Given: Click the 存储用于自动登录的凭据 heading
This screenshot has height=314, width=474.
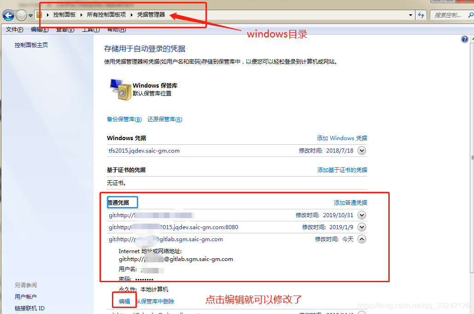Looking at the screenshot, I should coord(145,49).
